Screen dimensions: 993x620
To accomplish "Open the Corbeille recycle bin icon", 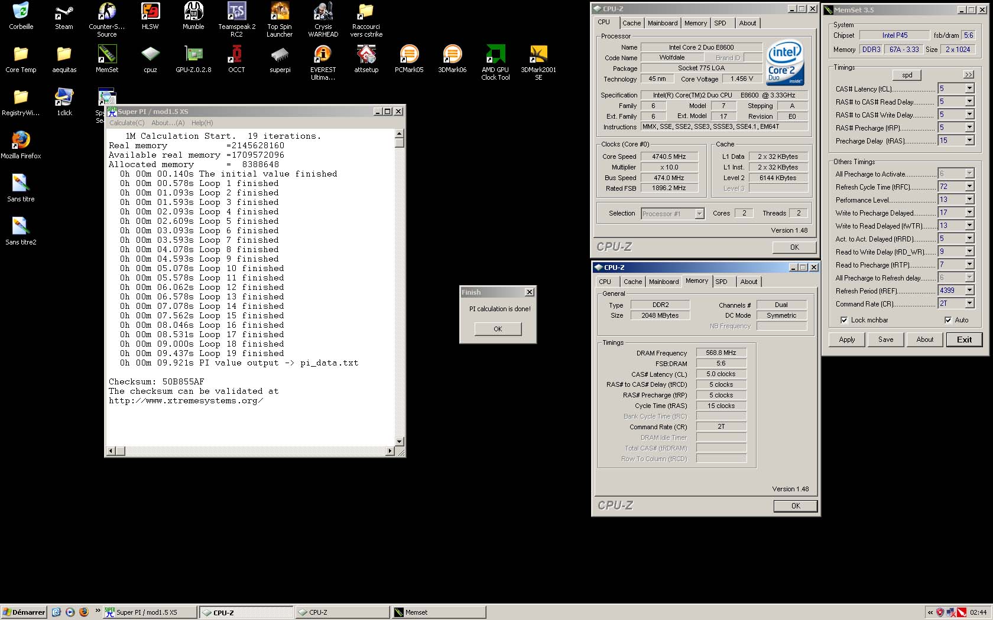I will [21, 16].
